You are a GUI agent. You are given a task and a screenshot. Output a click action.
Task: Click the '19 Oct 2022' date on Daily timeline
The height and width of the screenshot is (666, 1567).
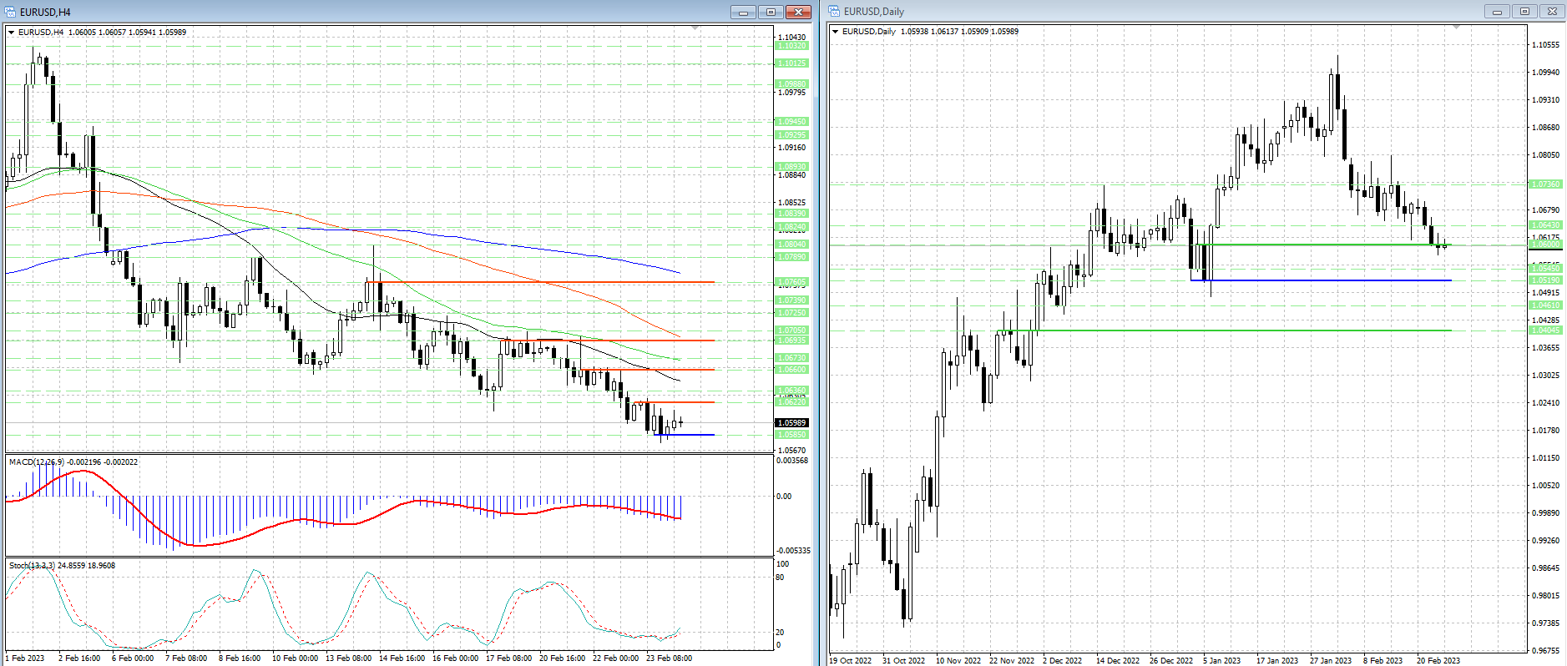[x=852, y=661]
